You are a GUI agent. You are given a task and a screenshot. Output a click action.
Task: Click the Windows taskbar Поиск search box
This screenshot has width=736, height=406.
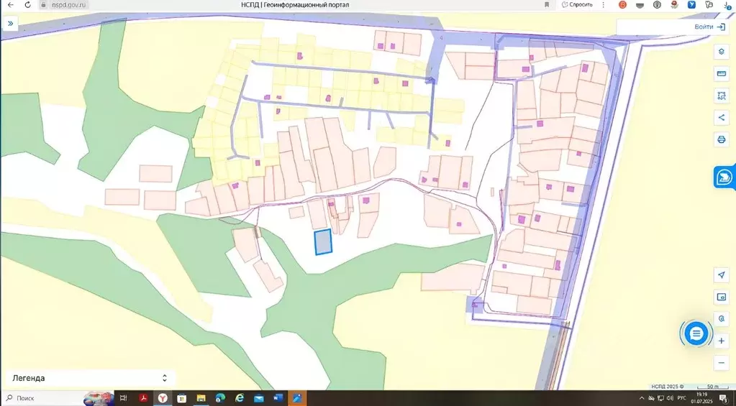pos(42,399)
